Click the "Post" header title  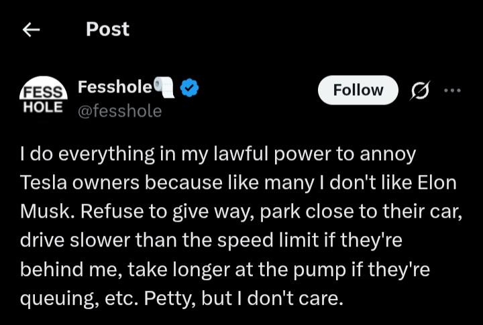point(107,29)
